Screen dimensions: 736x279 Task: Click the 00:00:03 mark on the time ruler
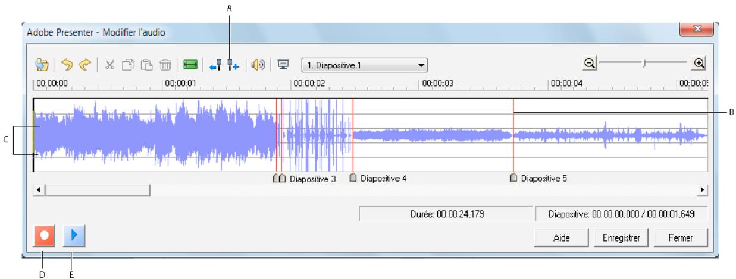coord(438,83)
